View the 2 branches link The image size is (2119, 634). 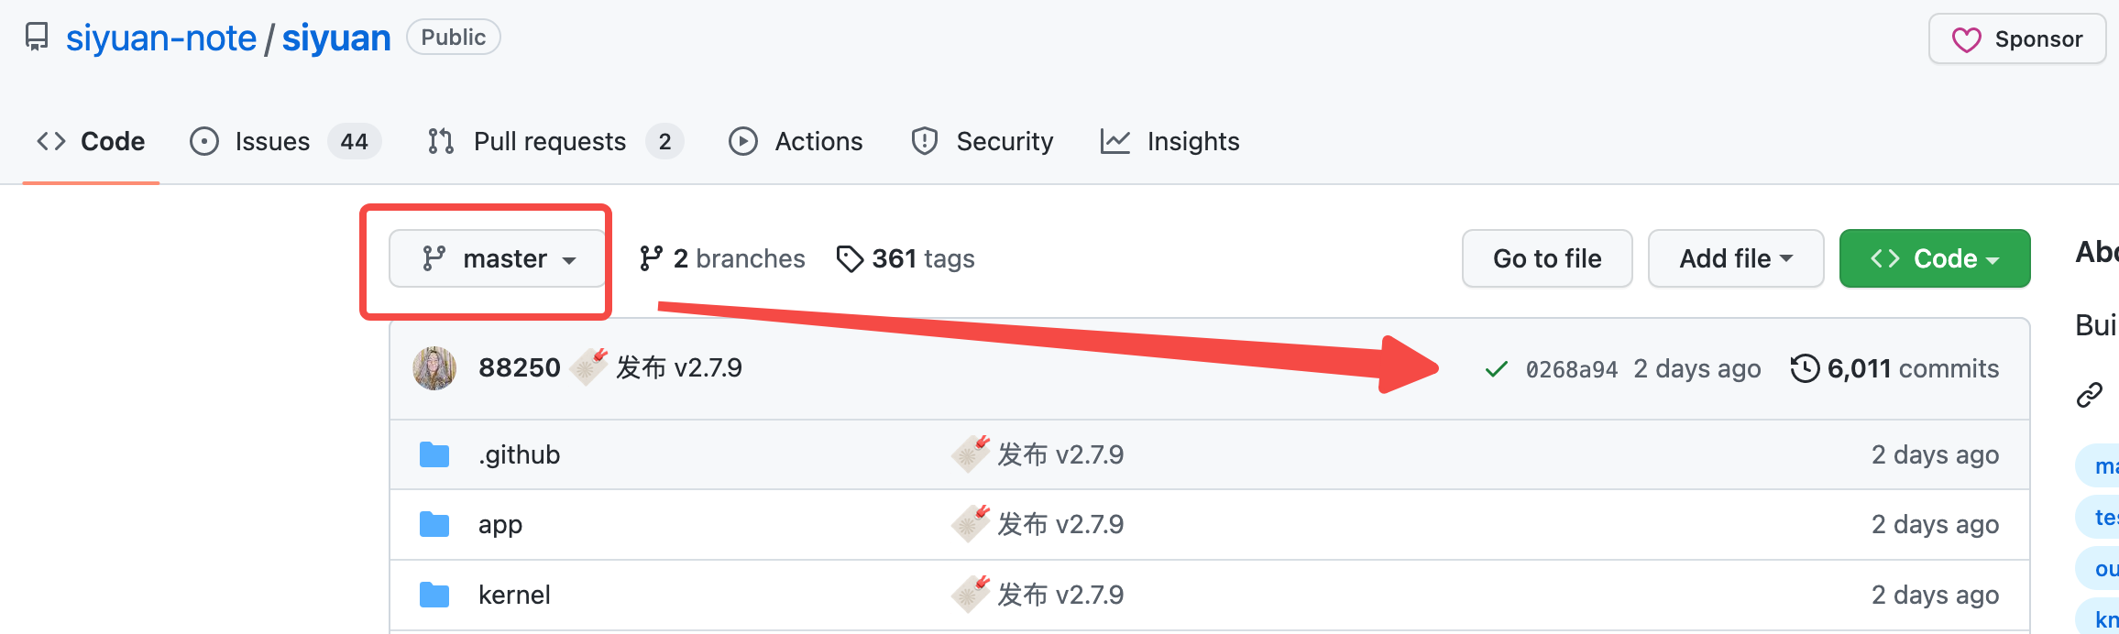click(x=722, y=259)
